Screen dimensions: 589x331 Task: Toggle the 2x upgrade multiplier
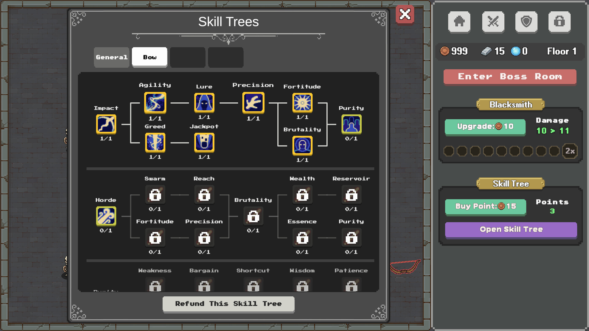click(x=570, y=151)
